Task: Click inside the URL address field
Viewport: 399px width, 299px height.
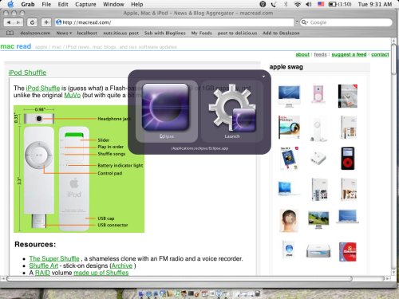Action: click(x=174, y=22)
